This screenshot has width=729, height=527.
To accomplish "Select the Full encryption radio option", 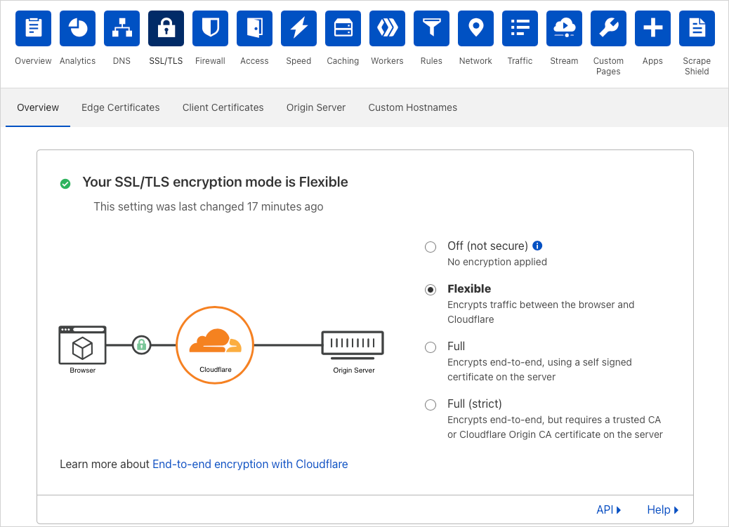I will pyautogui.click(x=431, y=347).
